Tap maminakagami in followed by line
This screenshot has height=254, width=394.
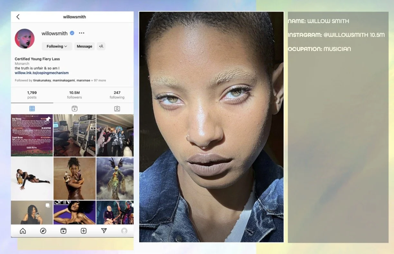pyautogui.click(x=63, y=80)
